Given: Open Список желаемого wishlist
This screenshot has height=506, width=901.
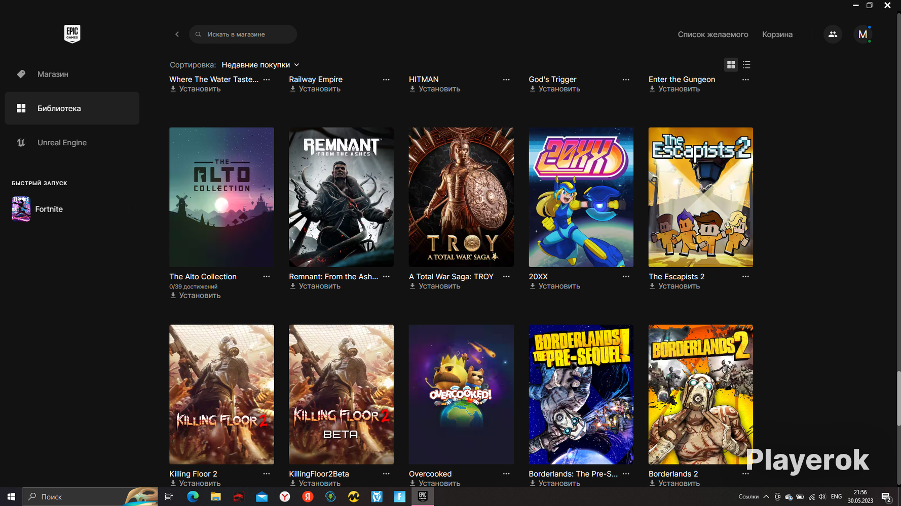Looking at the screenshot, I should click(x=713, y=34).
